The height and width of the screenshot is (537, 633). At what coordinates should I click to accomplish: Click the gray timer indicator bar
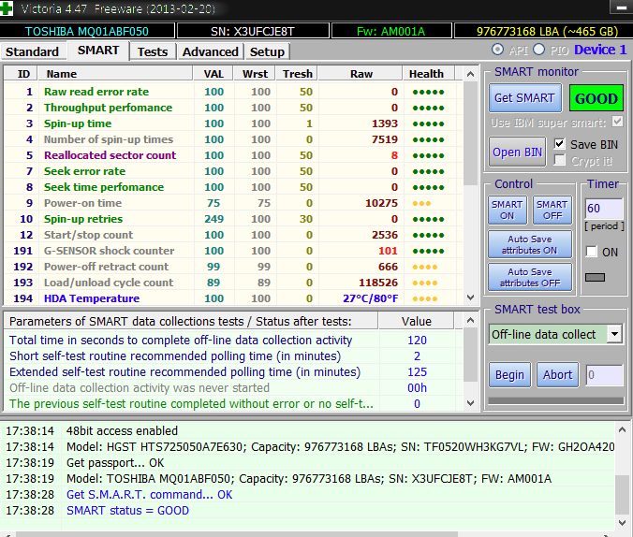click(595, 277)
